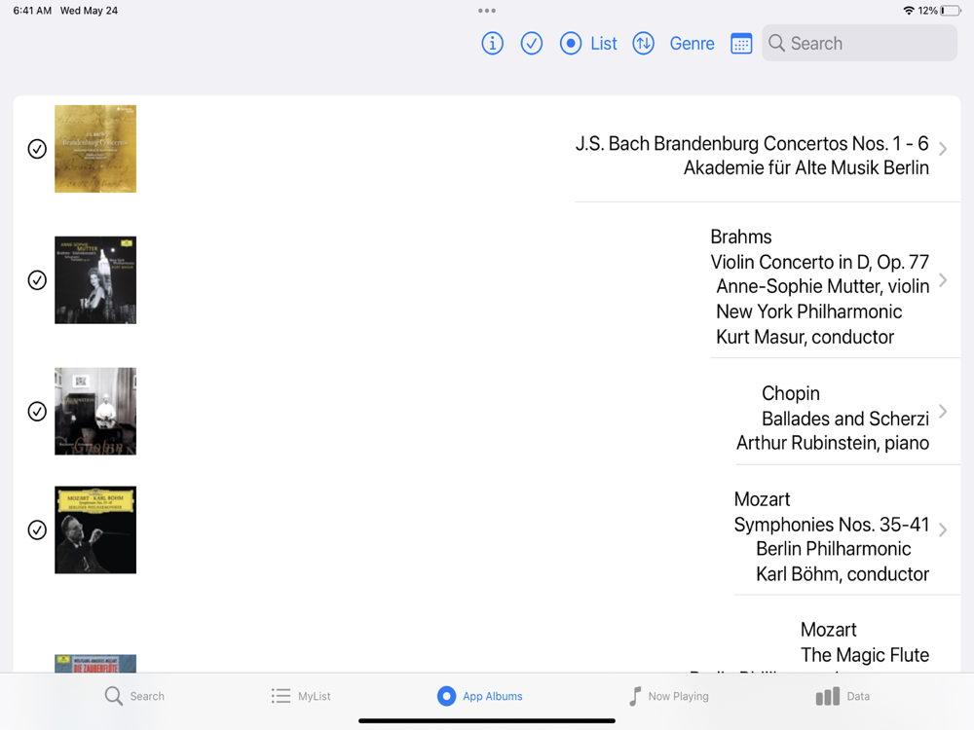This screenshot has height=730, width=974.
Task: Tap the magnifier icon in the search field
Action: [776, 43]
